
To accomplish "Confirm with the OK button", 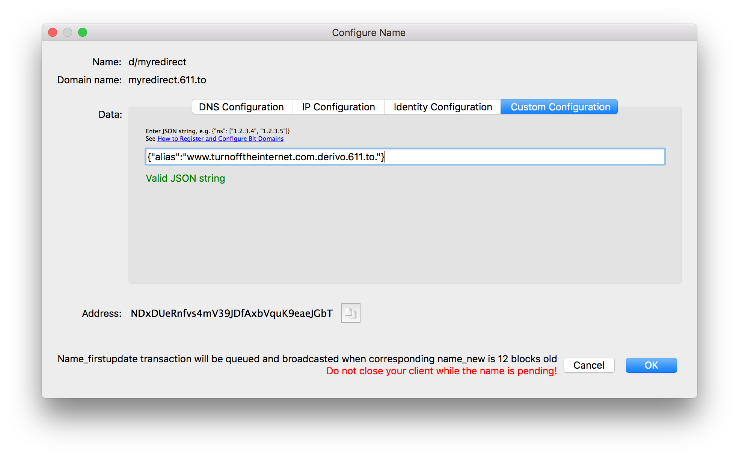I will point(651,365).
